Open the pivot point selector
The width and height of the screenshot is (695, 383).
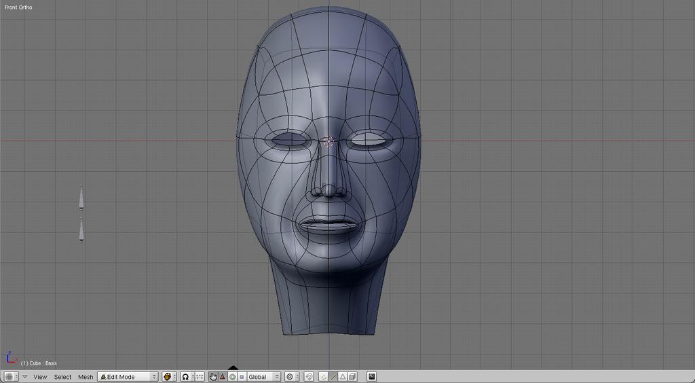187,376
